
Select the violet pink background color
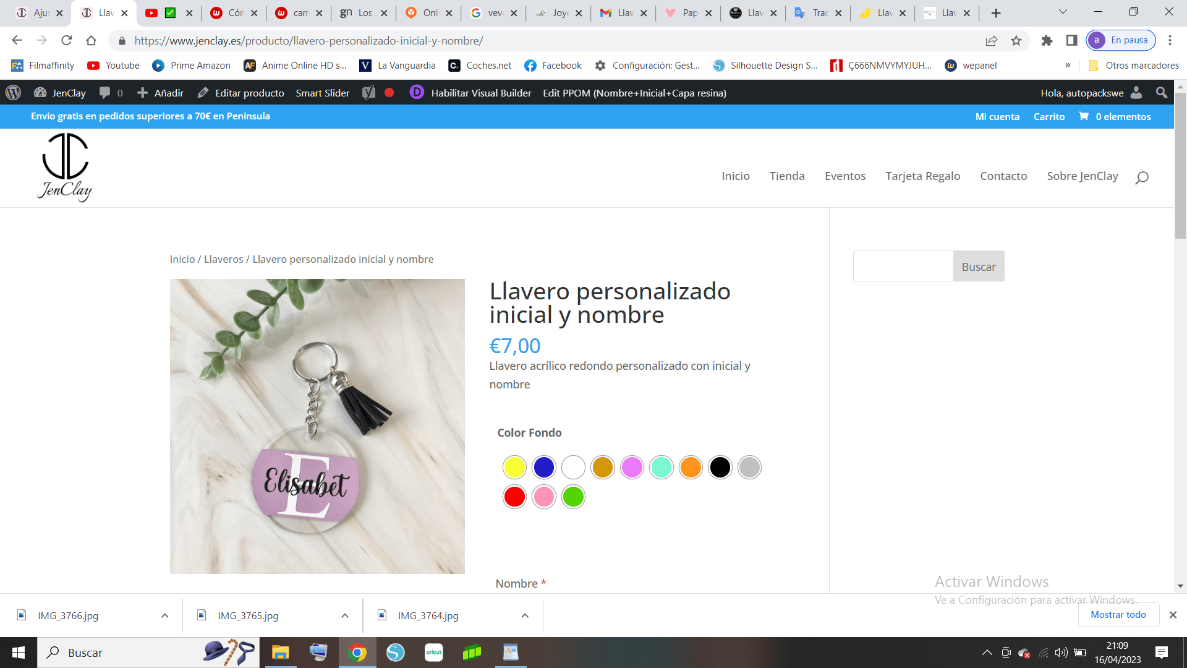pos(632,468)
